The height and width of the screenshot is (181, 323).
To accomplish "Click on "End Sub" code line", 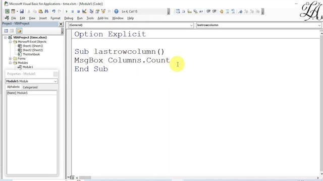I will click(91, 69).
